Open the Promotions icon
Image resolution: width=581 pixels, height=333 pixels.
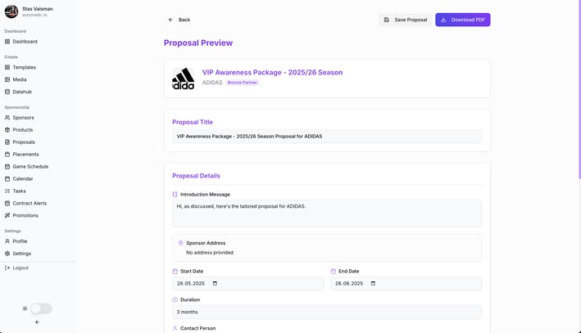tap(7, 215)
